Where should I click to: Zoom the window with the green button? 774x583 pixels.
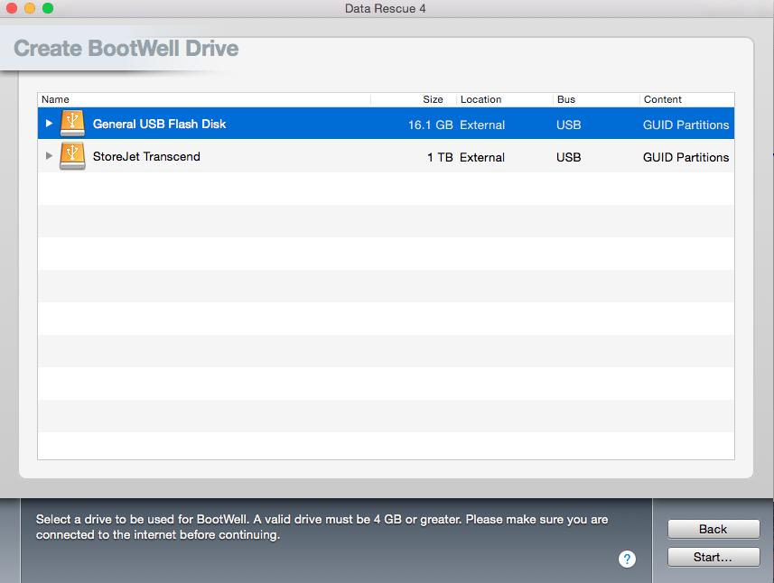pyautogui.click(x=48, y=8)
